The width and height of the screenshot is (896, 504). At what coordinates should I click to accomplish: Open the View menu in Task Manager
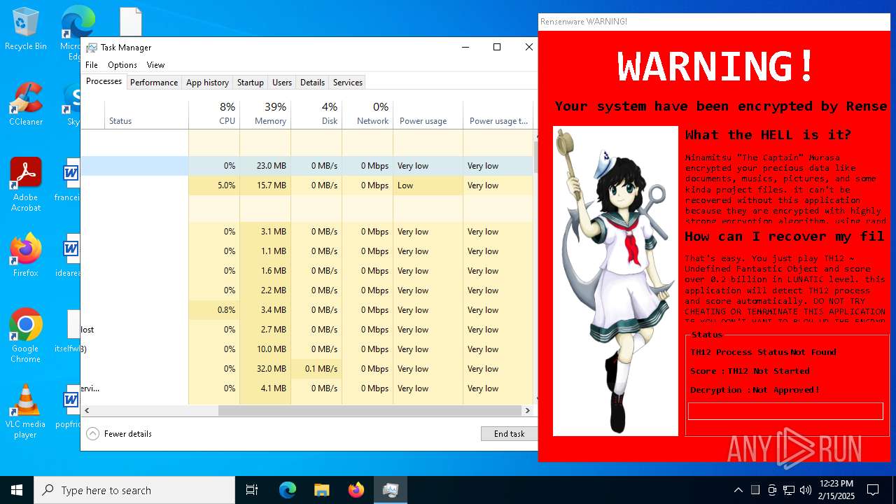pyautogui.click(x=155, y=65)
